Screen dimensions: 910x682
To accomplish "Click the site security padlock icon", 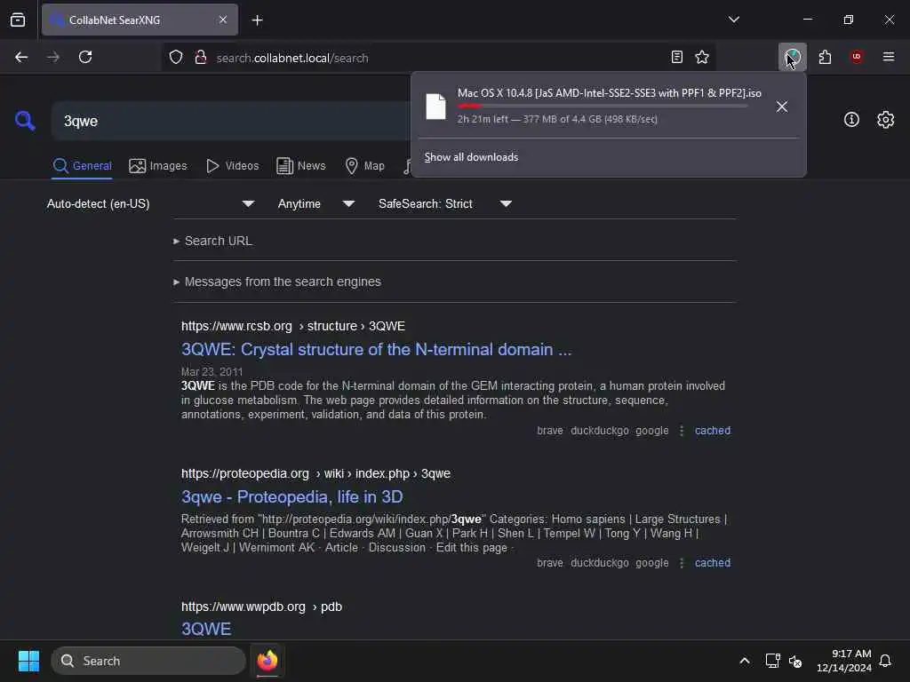I will coord(201,57).
